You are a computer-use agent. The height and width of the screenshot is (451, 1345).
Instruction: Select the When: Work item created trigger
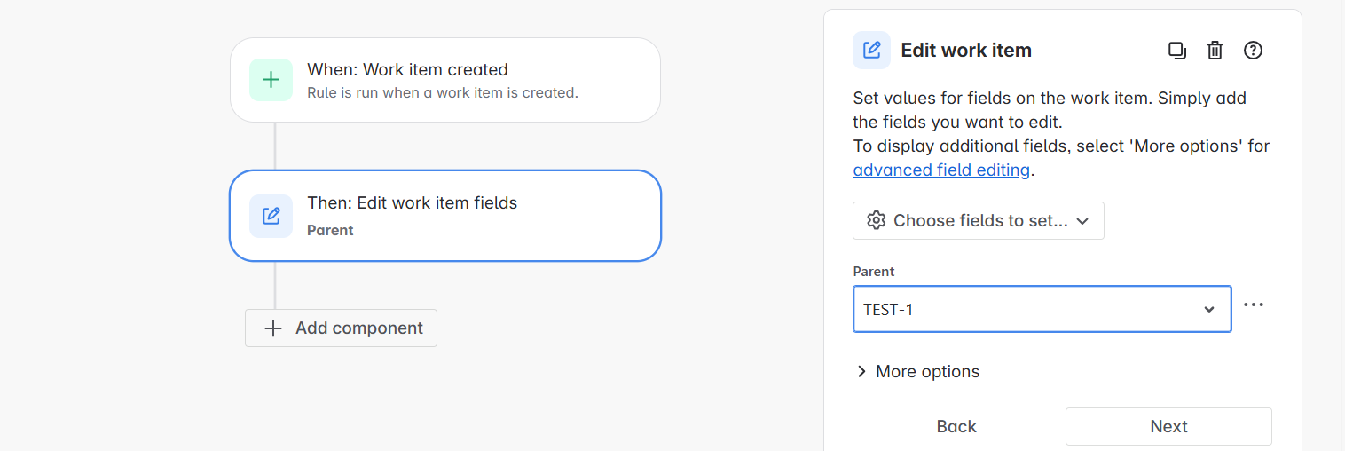pyautogui.click(x=445, y=80)
